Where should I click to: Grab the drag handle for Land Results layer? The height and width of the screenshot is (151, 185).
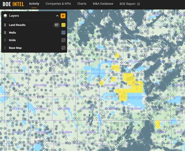tap(5, 25)
